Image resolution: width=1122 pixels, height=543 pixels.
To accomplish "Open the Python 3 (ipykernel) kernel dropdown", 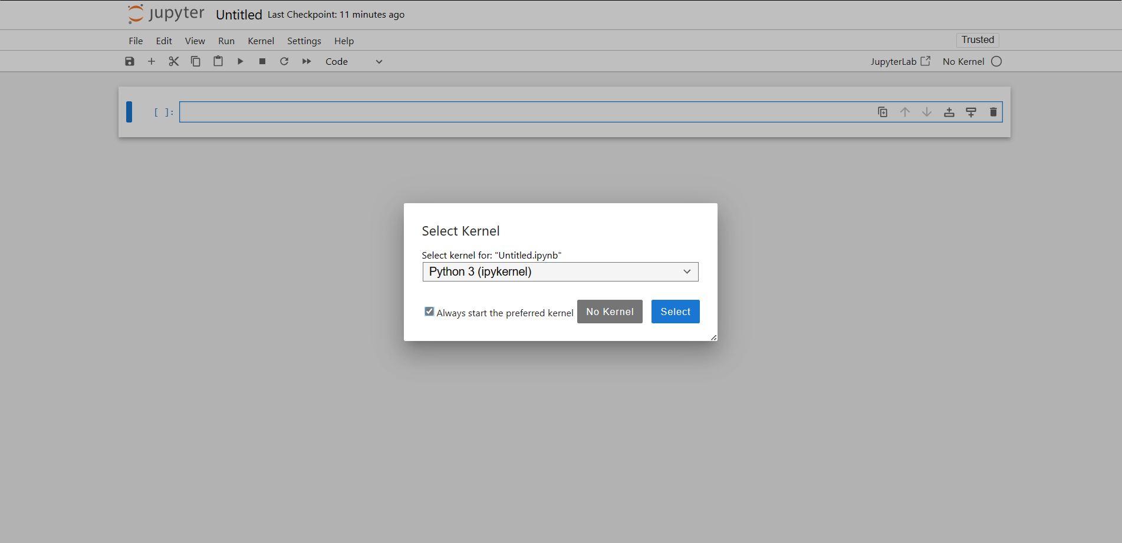I will [560, 271].
